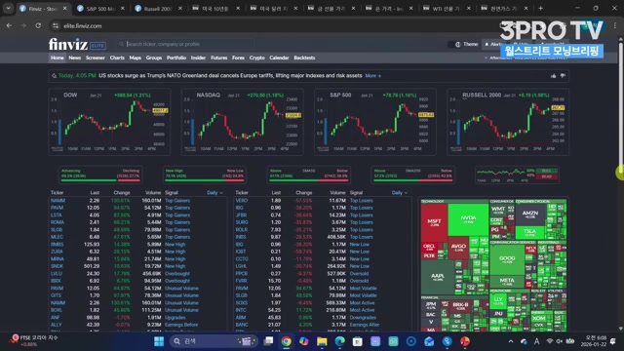
Task: Open the RUSSELL 2000 chart
Action: click(x=508, y=122)
